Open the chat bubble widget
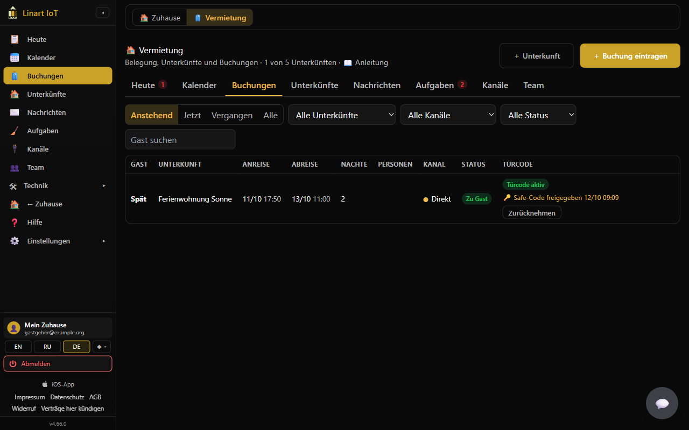Image resolution: width=689 pixels, height=430 pixels. (x=662, y=403)
